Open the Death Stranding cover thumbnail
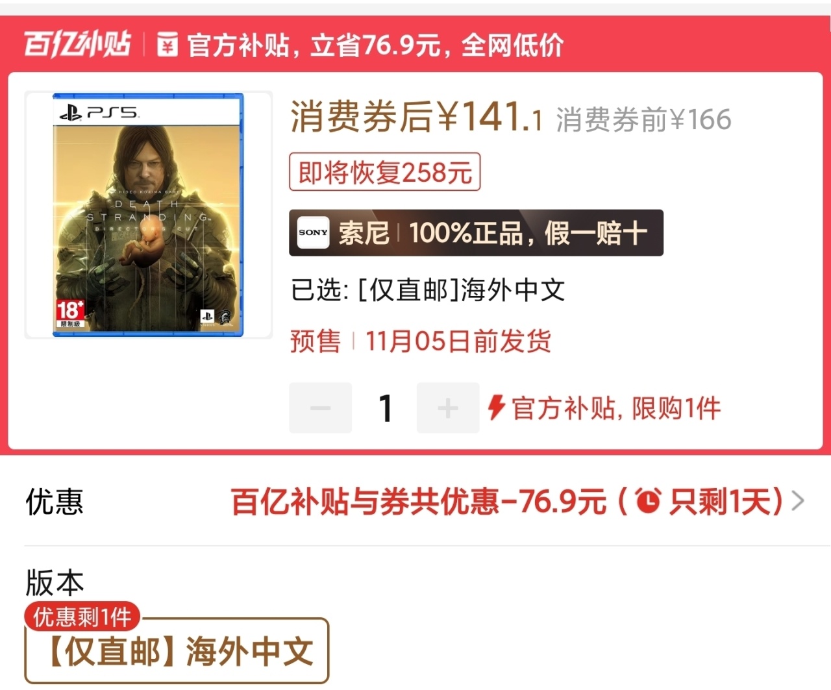Screen dimensions: 831x690 coord(148,215)
